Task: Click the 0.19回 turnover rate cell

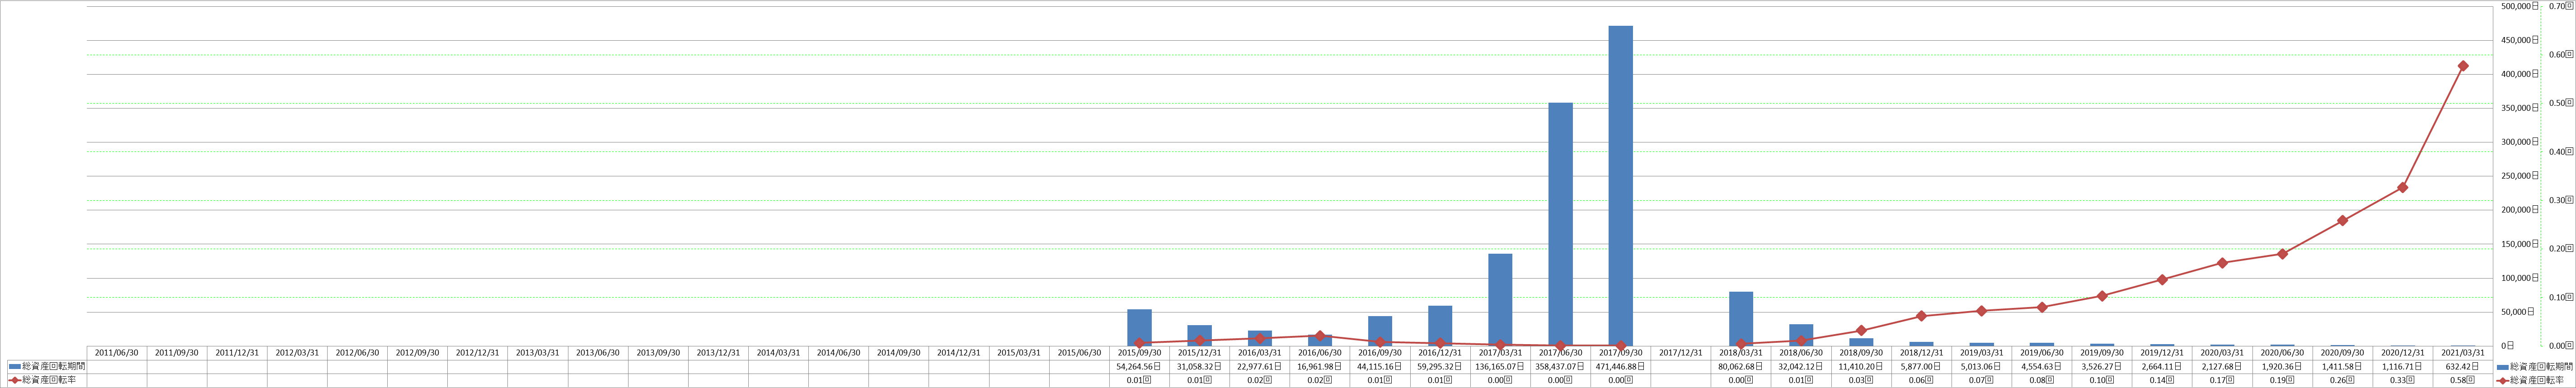Action: pos(2282,380)
